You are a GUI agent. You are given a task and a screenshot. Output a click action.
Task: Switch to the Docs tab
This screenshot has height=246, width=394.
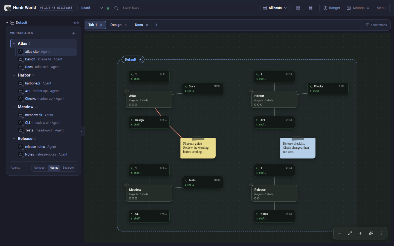tap(139, 25)
